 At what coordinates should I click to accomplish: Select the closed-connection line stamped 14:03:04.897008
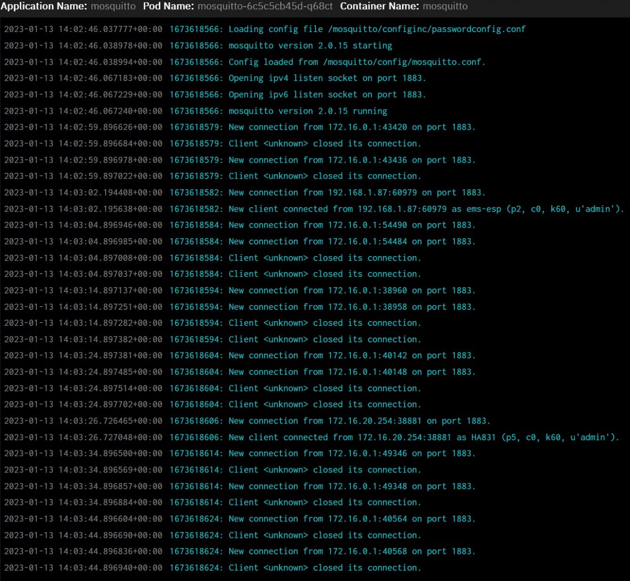coord(213,258)
